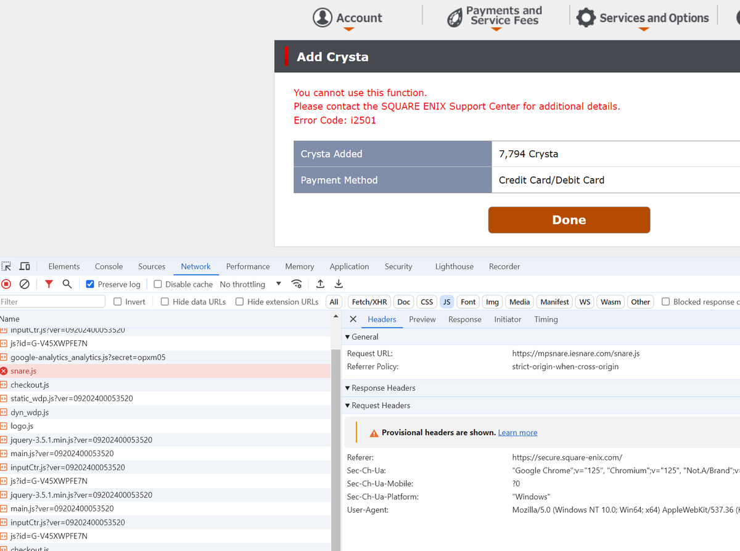Expand the Account menu arrow
This screenshot has height=551, width=740.
pos(348,29)
